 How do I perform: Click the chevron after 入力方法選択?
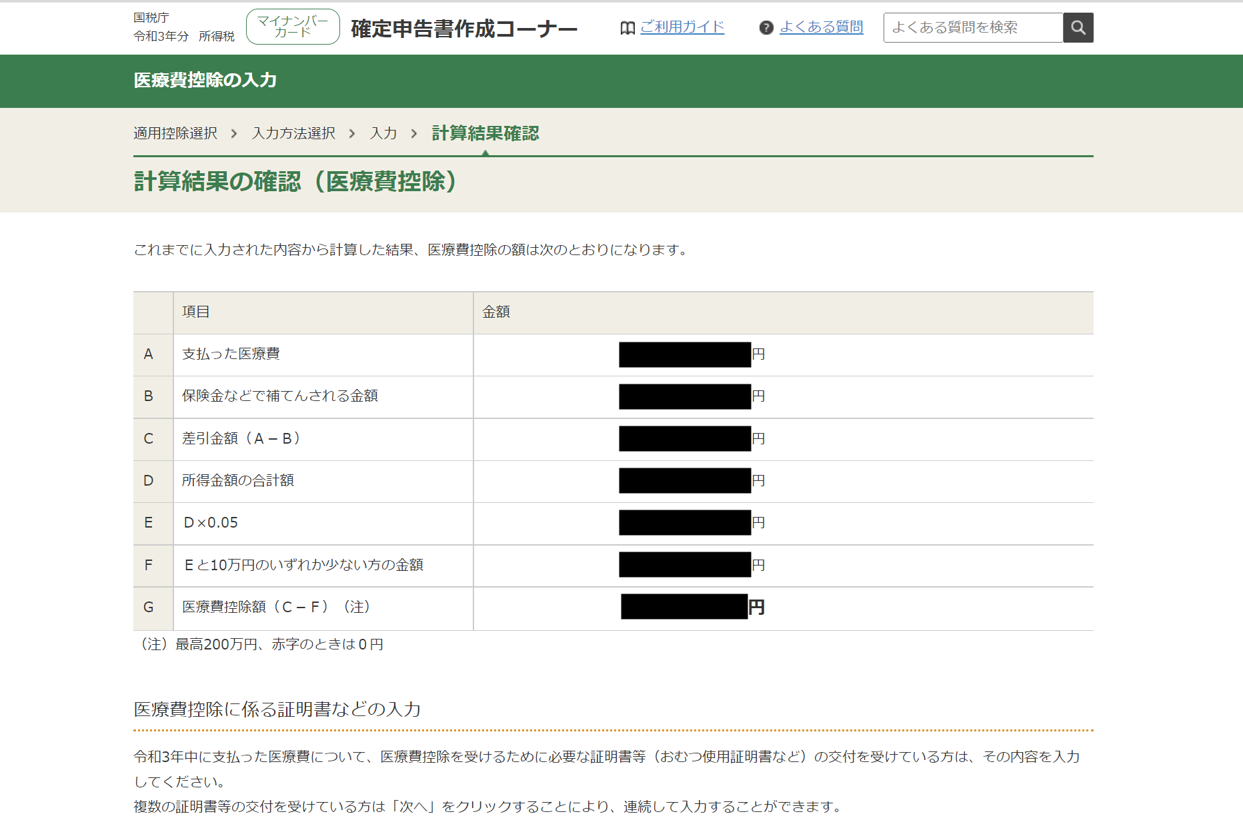pyautogui.click(x=352, y=134)
